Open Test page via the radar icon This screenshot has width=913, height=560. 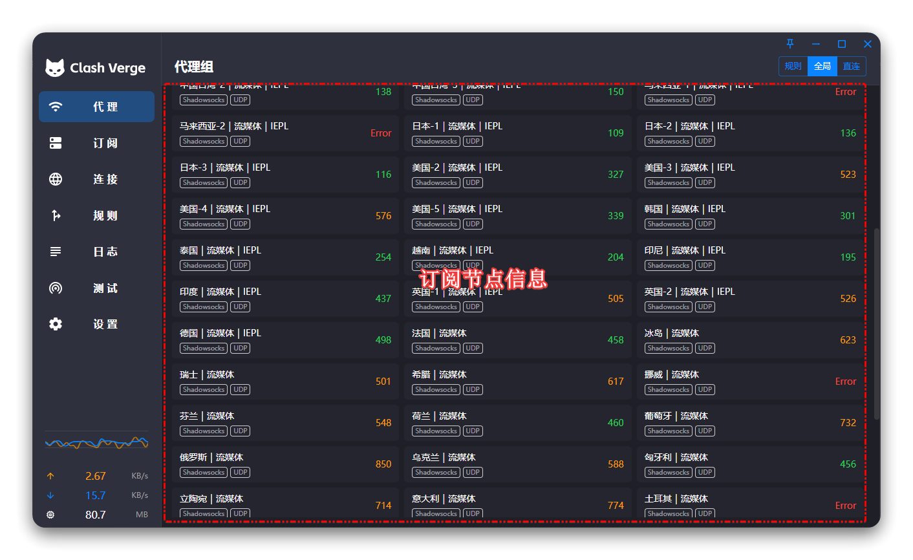coord(56,288)
